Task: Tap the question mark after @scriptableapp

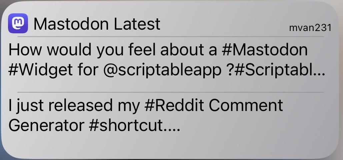Action: (x=228, y=70)
